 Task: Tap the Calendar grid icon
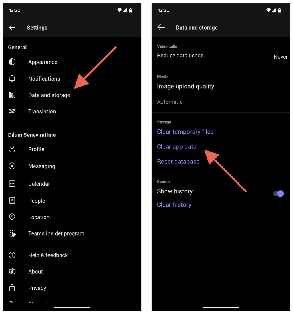coord(12,184)
